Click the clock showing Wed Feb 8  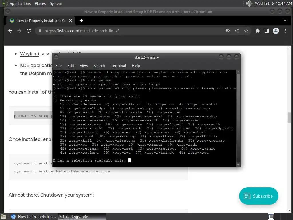(x=273, y=3)
